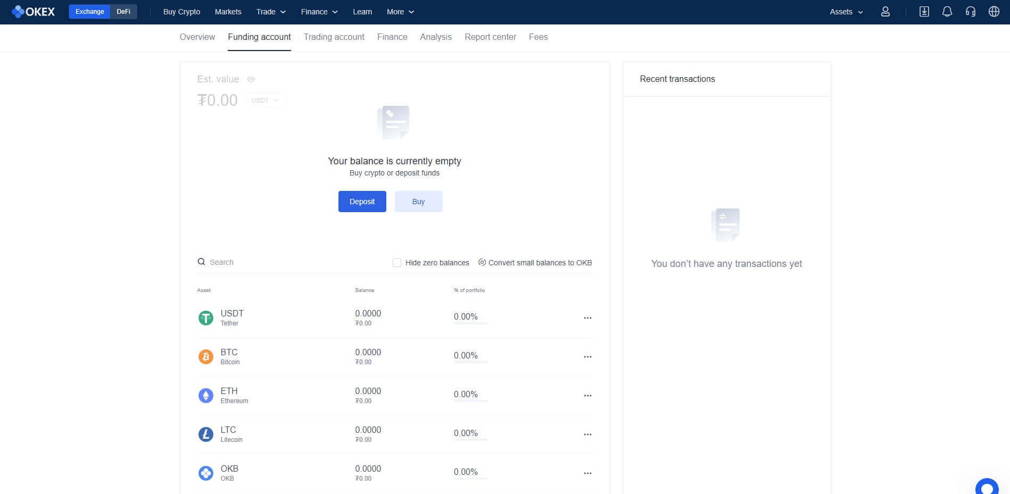Click the download app icon

[924, 12]
